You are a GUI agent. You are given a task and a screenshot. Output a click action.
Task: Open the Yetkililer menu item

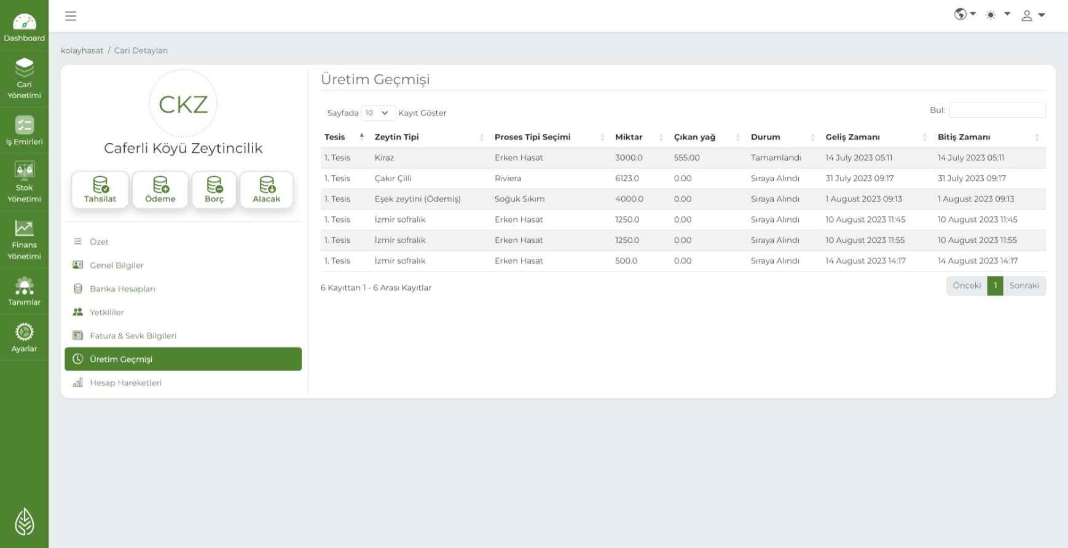[x=183, y=312]
